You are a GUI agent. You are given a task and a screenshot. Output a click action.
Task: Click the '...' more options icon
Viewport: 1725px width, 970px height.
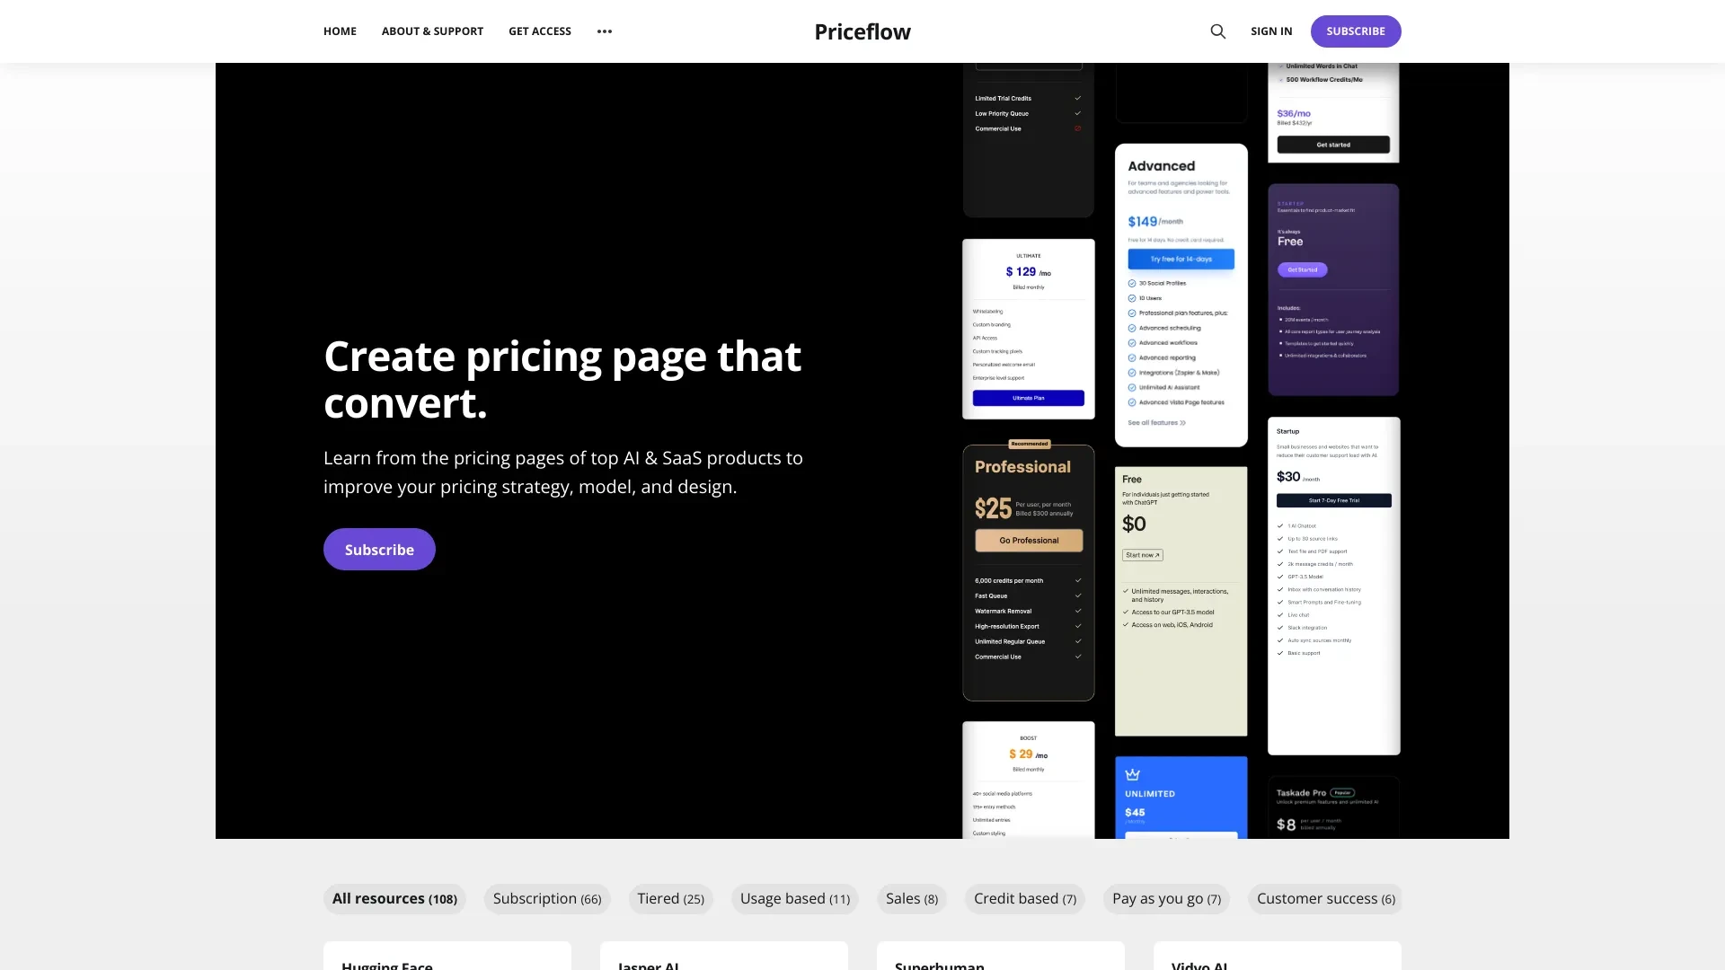603,31
